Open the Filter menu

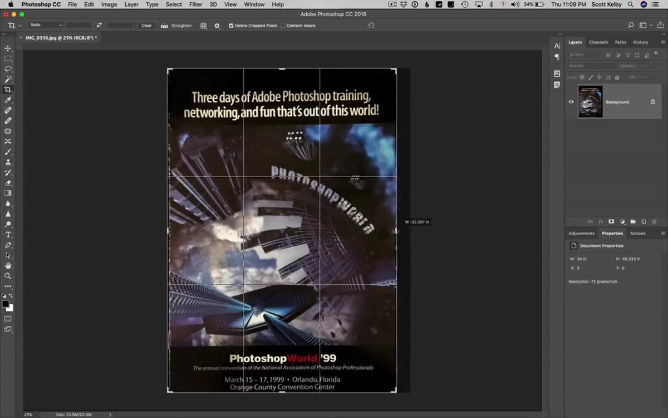coord(195,4)
